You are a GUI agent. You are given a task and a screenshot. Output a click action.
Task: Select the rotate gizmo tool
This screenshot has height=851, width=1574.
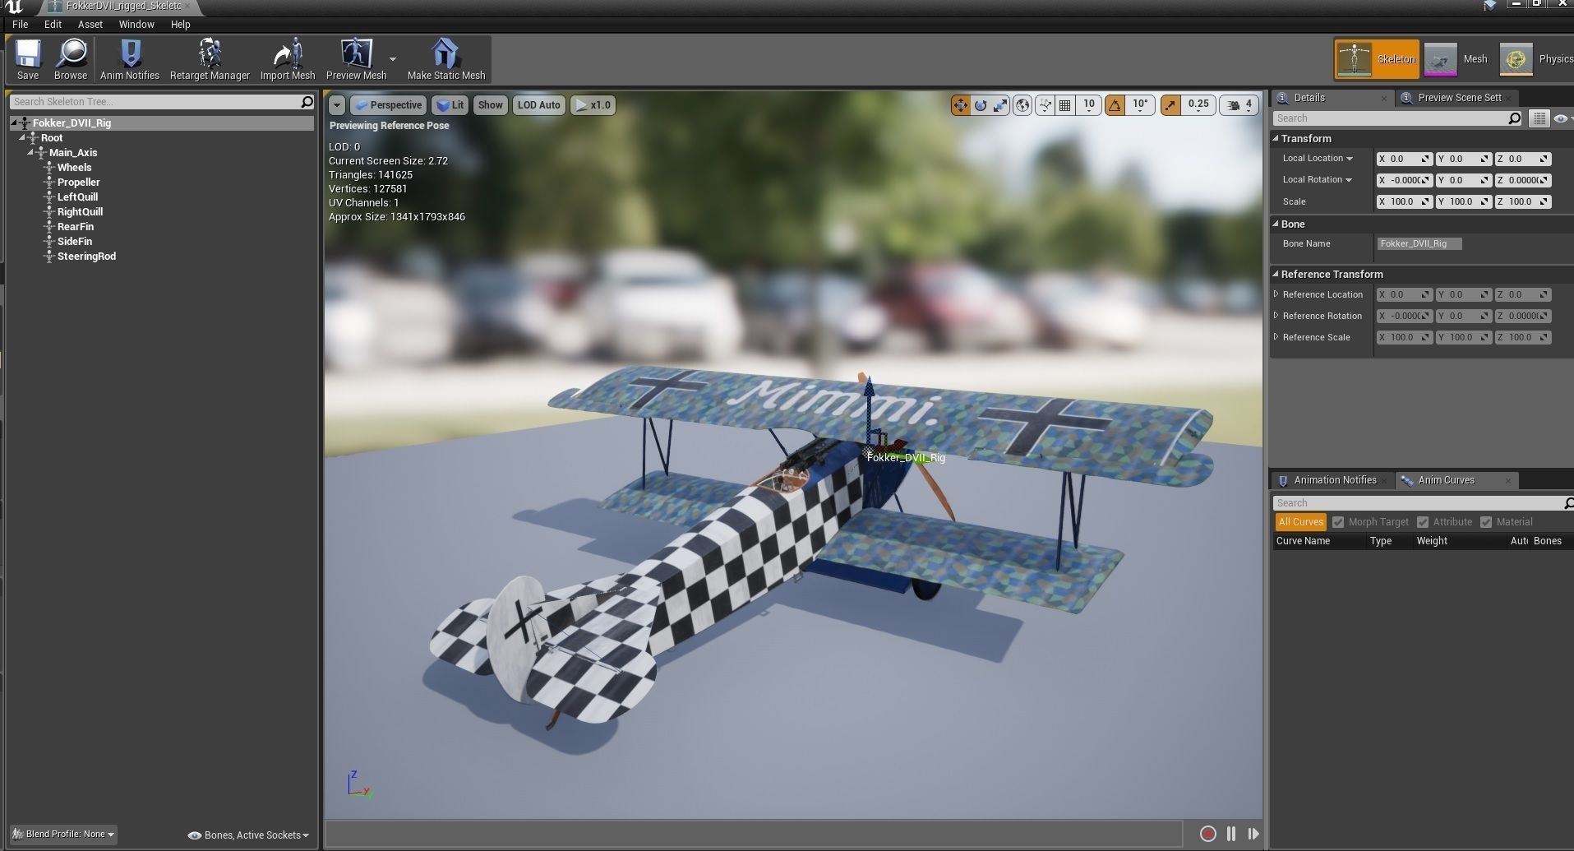coord(981,105)
